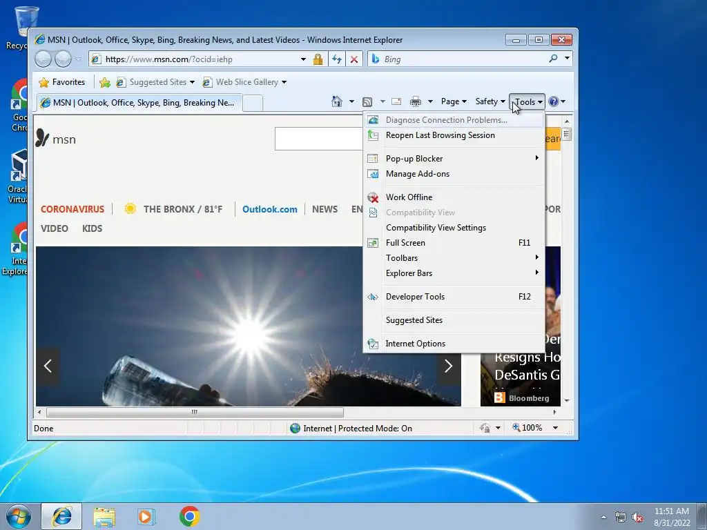The width and height of the screenshot is (707, 530).
Task: Launch Windows Media Player from taskbar
Action: 146,516
